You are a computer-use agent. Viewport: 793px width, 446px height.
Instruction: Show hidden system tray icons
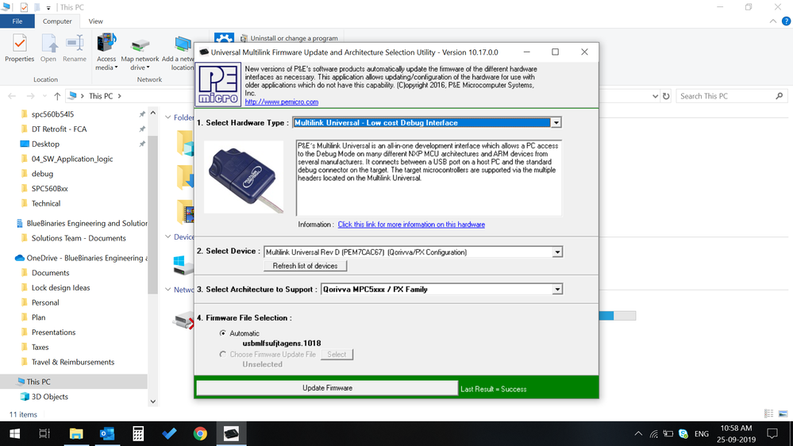pos(638,434)
